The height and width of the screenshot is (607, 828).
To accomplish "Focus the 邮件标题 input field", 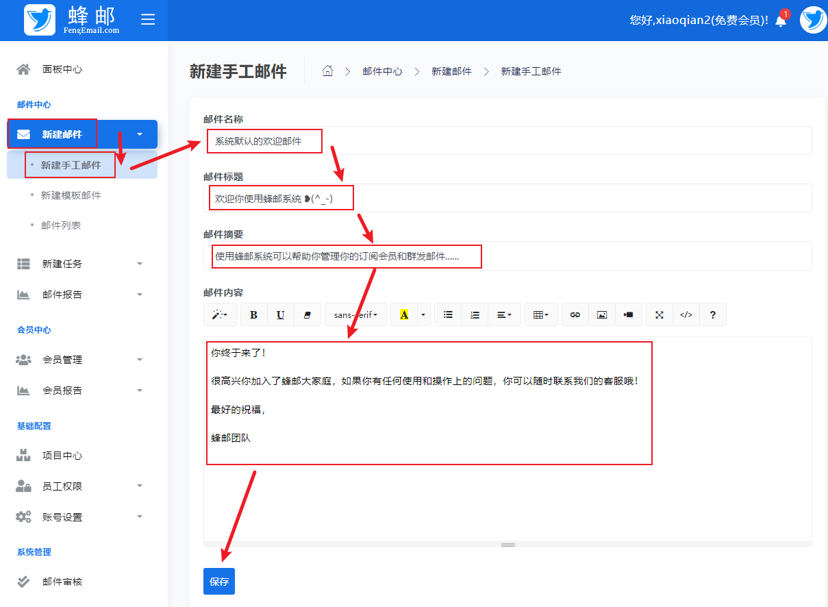I will point(507,198).
